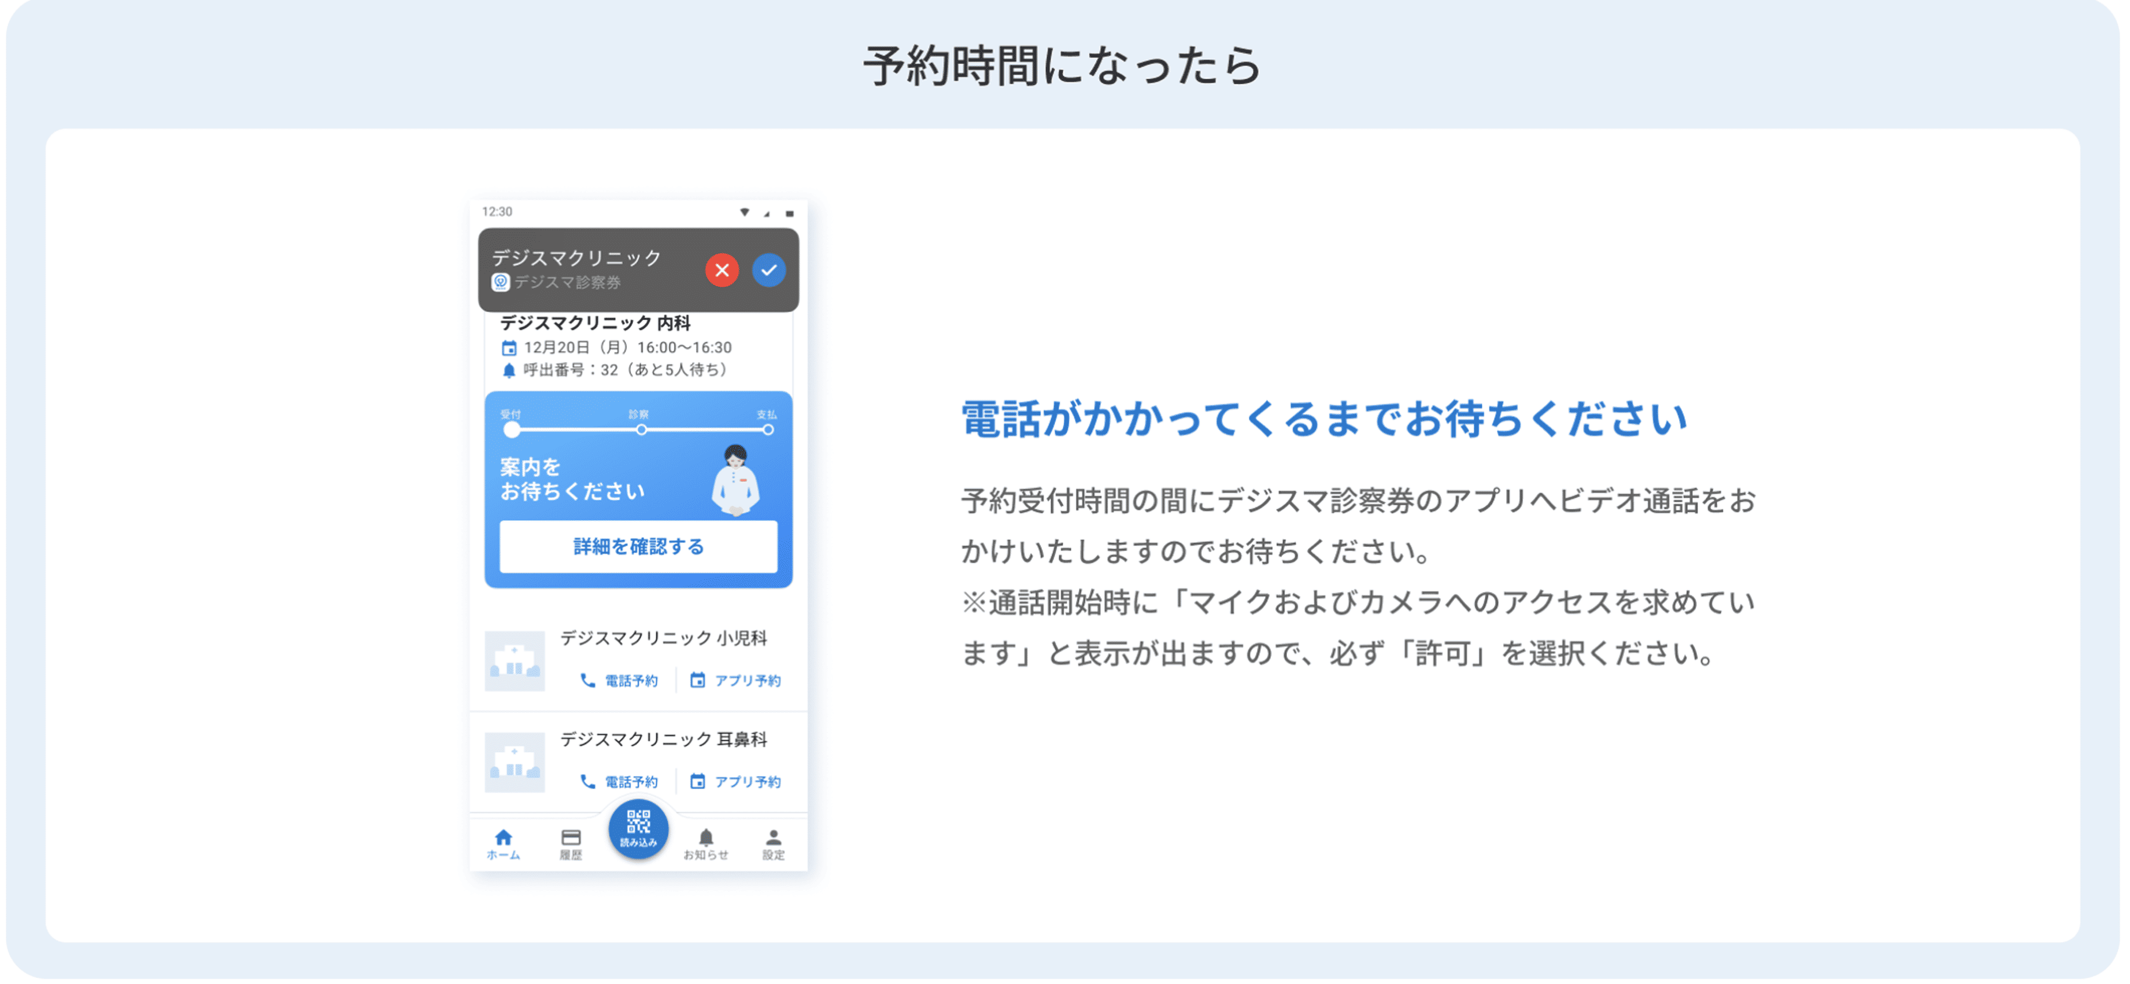Accept the call with blue checkmark button
This screenshot has height=984, width=2130.
pyautogui.click(x=768, y=271)
